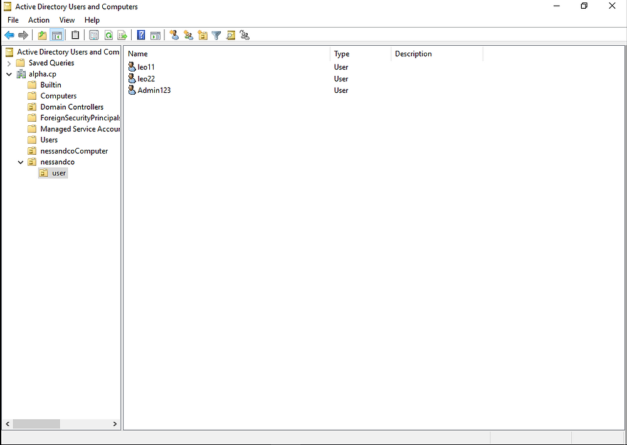Click the tree pane's right scroll arrow
The height and width of the screenshot is (445, 627).
(x=115, y=424)
